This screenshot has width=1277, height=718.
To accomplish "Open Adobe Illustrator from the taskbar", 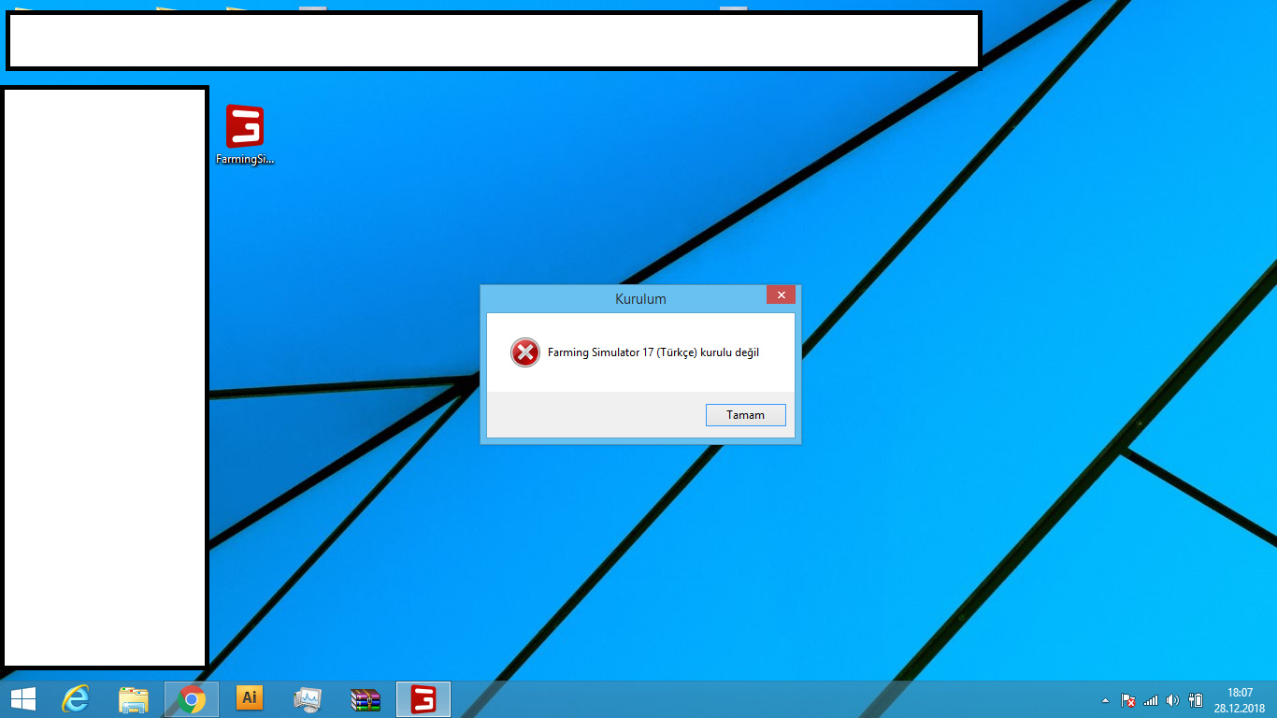I will click(250, 698).
